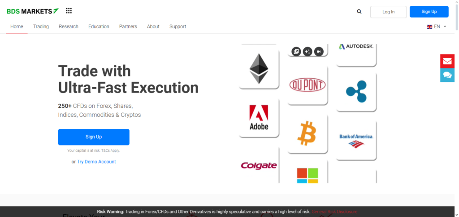Open the red email envelope icon
This screenshot has height=217, width=459.
tap(447, 61)
